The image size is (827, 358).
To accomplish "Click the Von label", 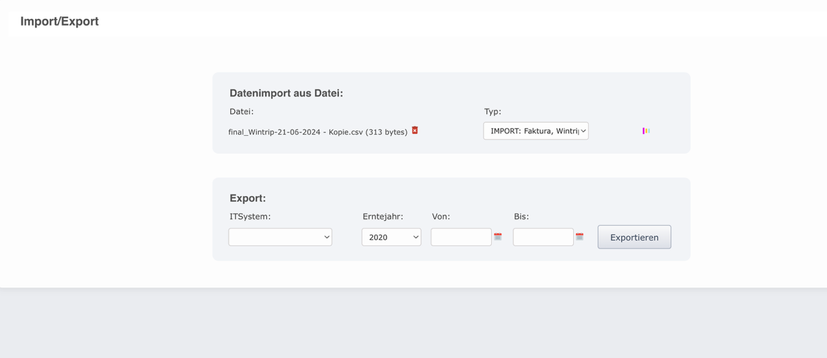I will tap(441, 216).
